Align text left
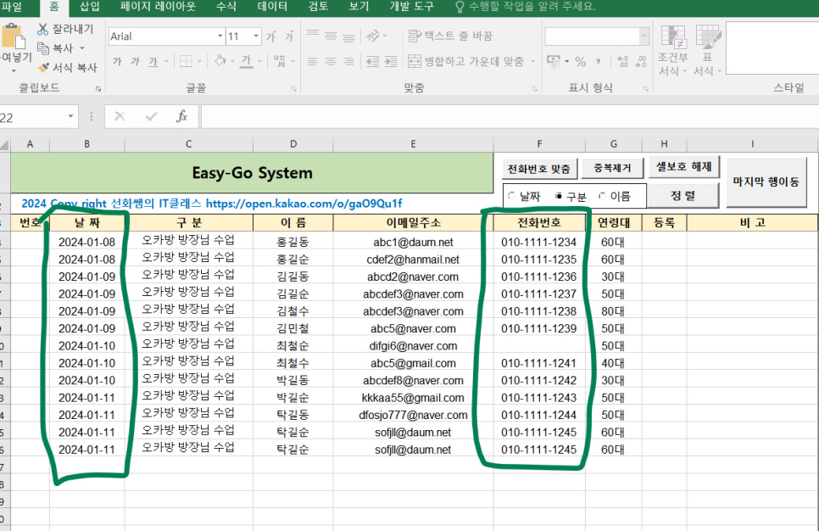 [312, 62]
